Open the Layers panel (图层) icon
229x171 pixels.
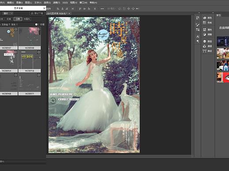coord(205,41)
